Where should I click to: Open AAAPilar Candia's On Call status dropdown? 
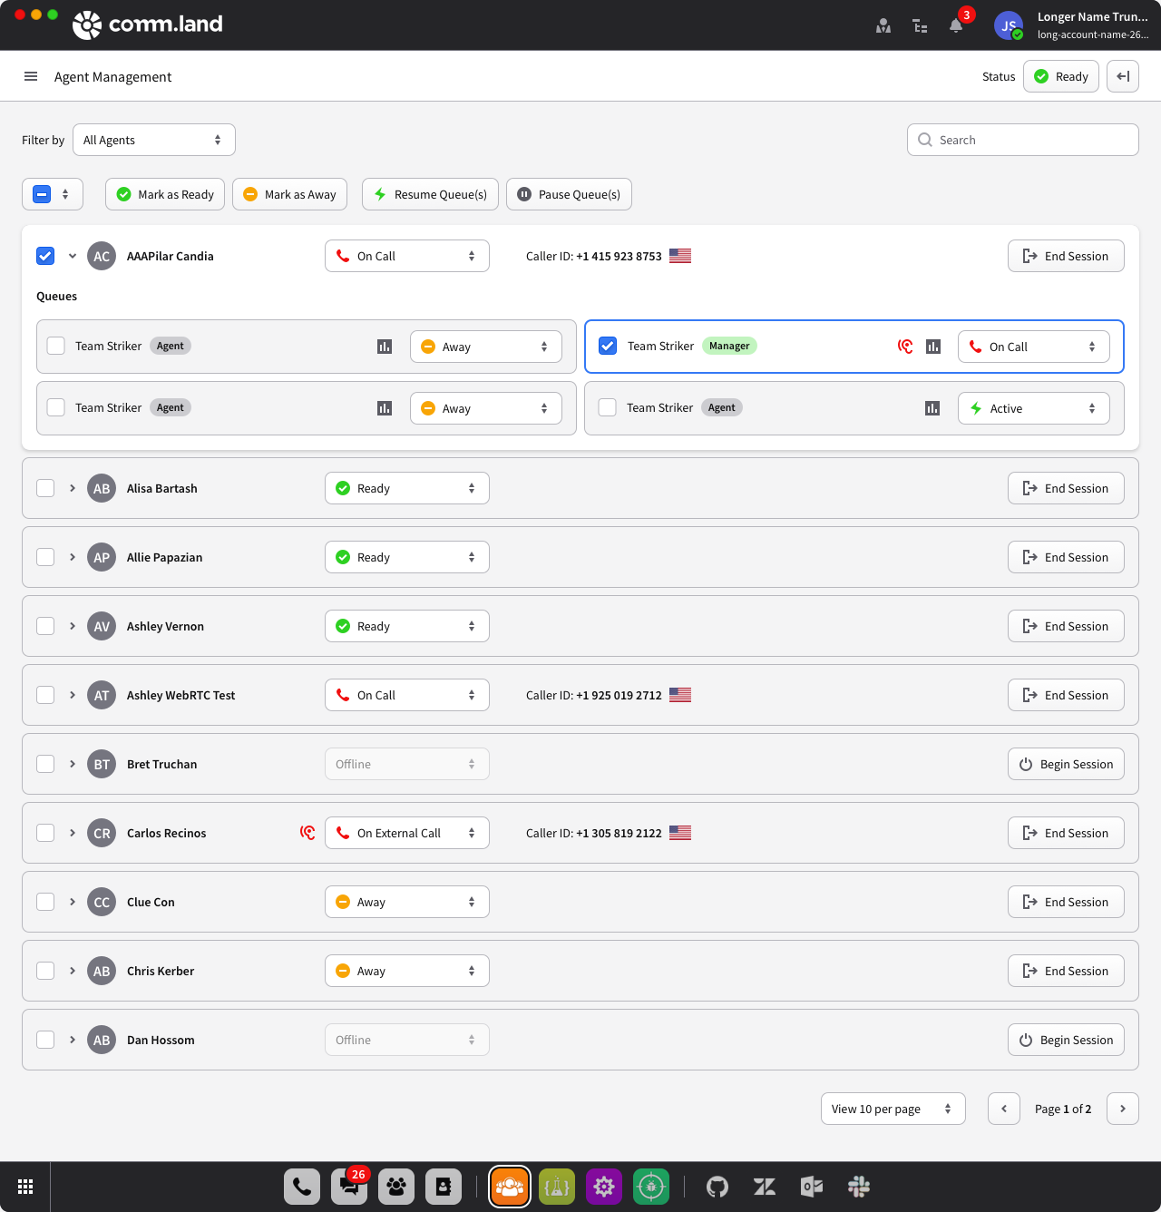[x=407, y=256]
